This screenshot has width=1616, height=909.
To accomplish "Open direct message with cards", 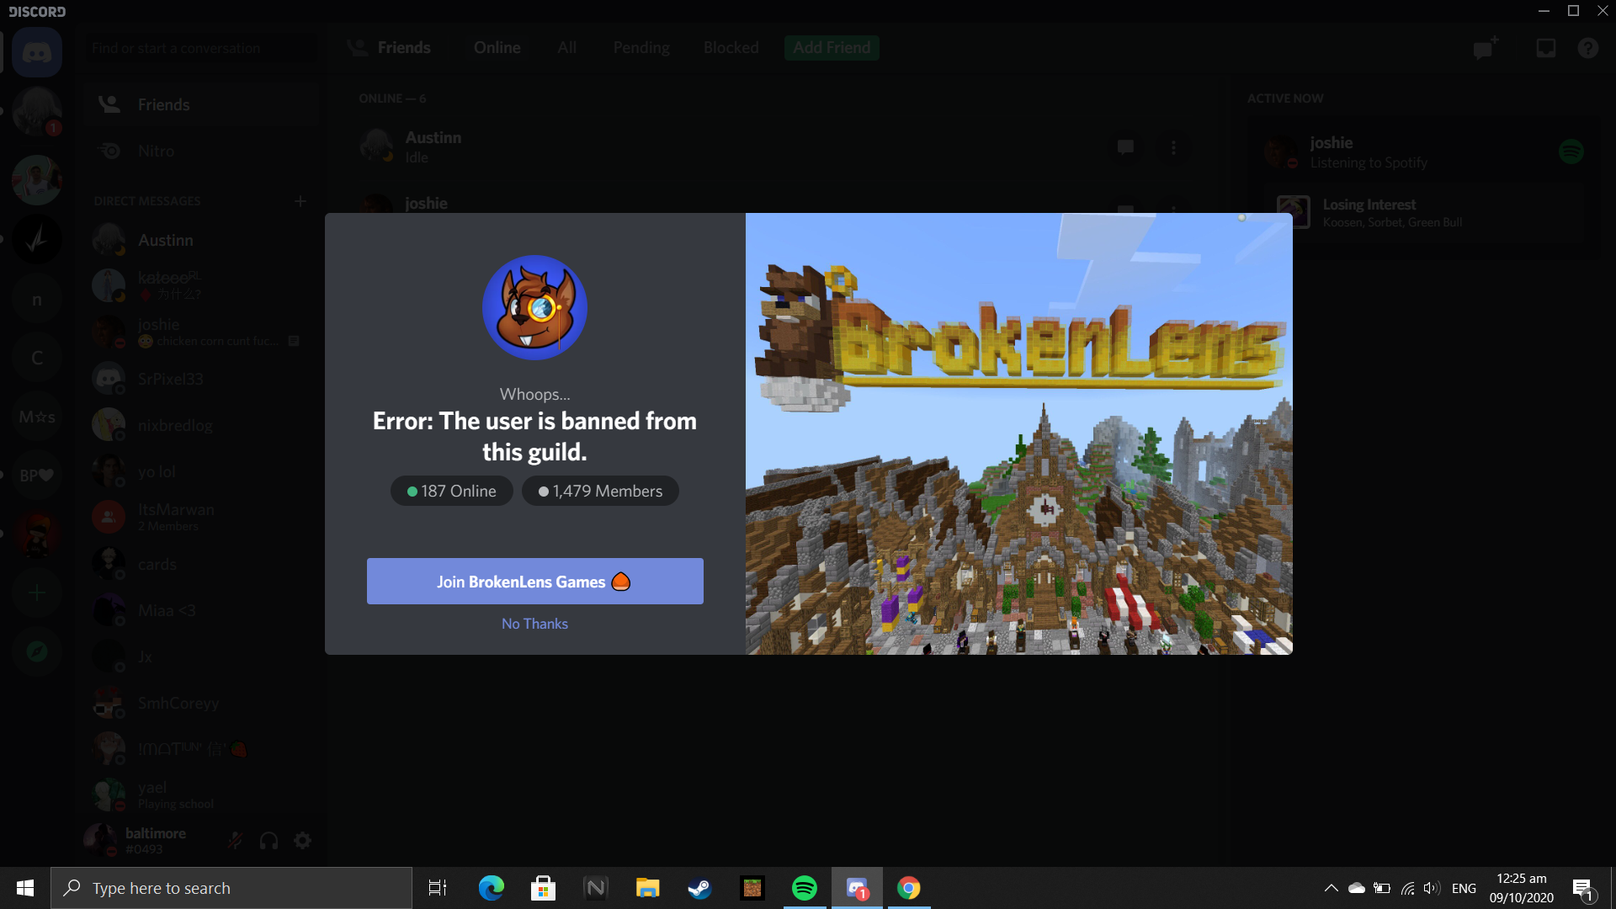I will (202, 564).
